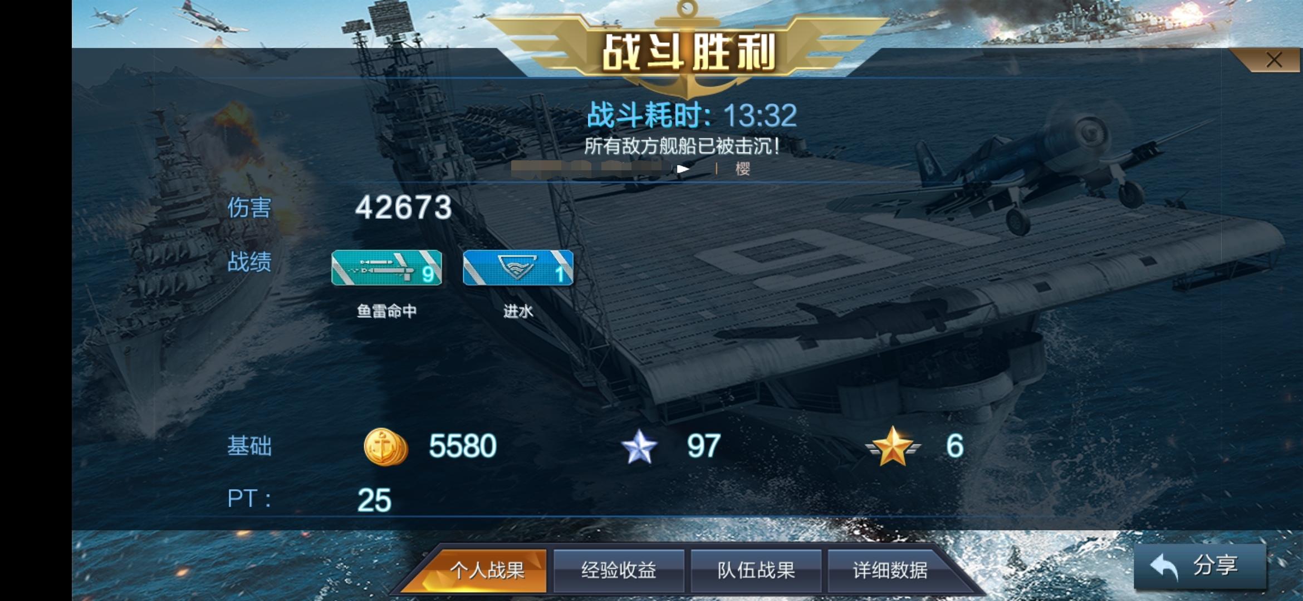Tap the gold winged star icon
Viewport: 1303px width, 601px height.
pyautogui.click(x=893, y=446)
